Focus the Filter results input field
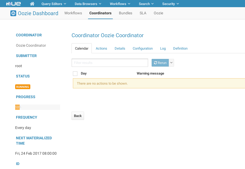Image resolution: width=245 pixels, height=169 pixels. (110, 63)
